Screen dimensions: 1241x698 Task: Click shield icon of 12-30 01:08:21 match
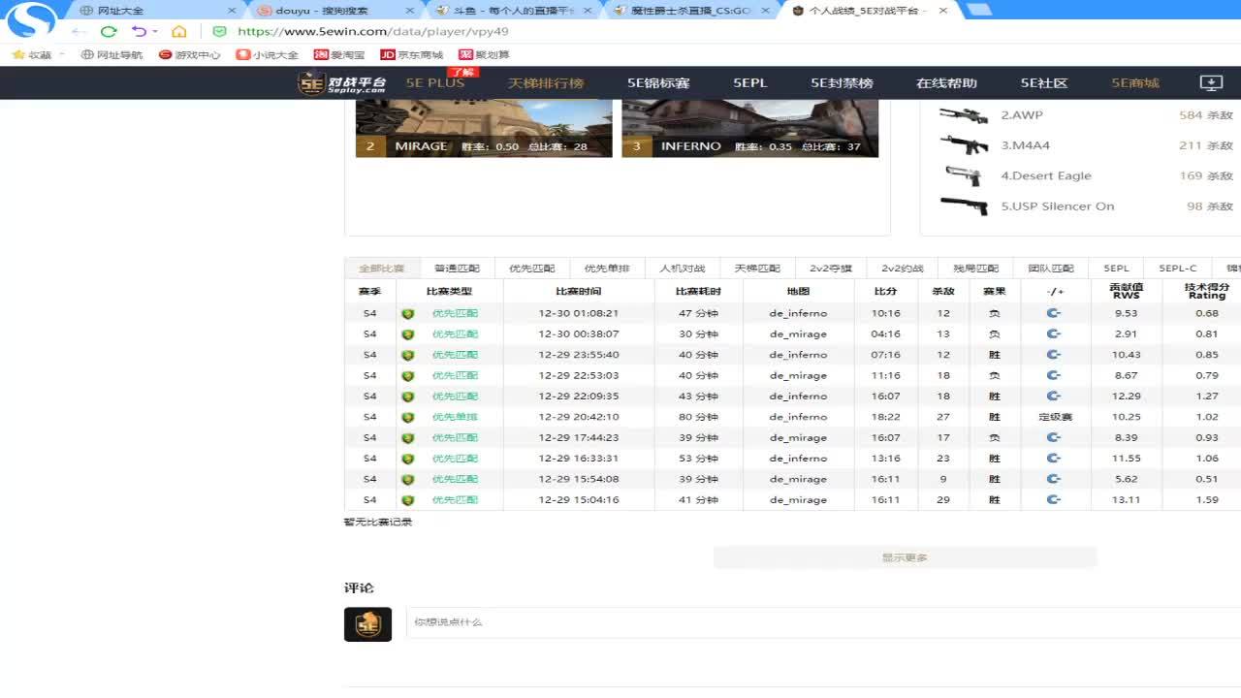pyautogui.click(x=408, y=314)
